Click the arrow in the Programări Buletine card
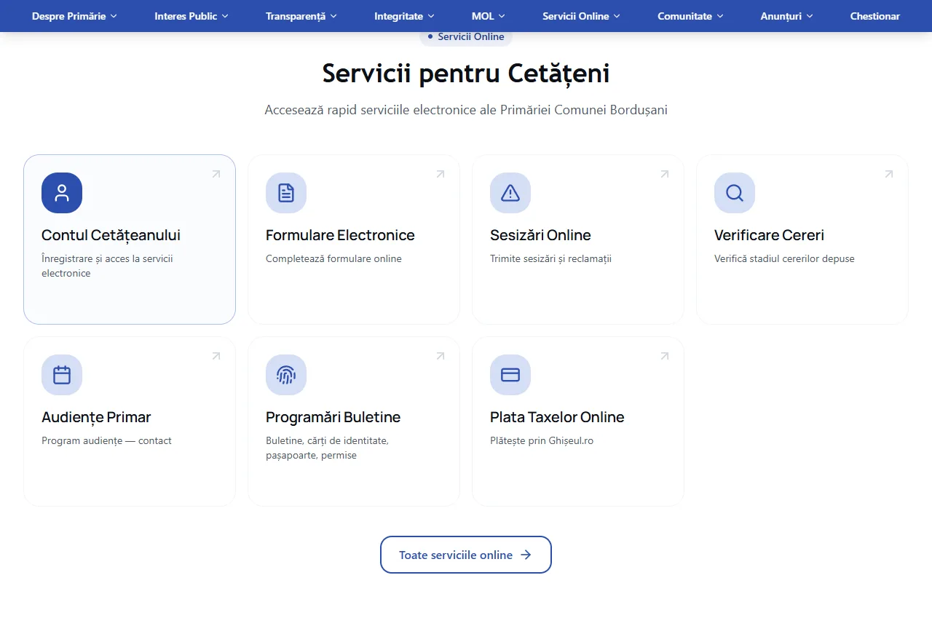This screenshot has height=626, width=932. (x=441, y=356)
